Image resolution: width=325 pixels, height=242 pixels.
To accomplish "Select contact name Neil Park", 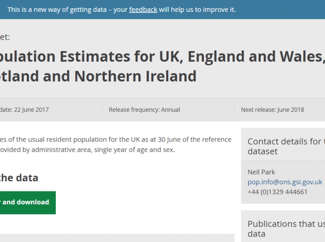I will point(261,172).
